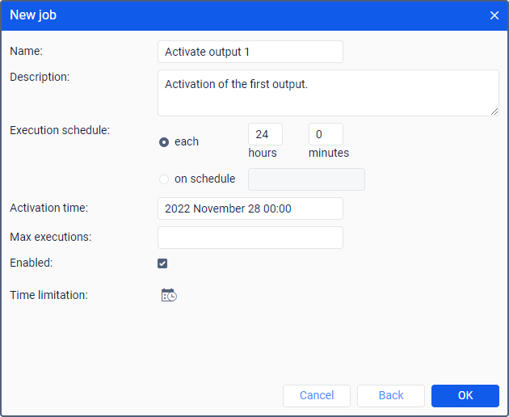The image size is (509, 417).
Task: Click the "Max executions:" label text
Action: click(50, 237)
